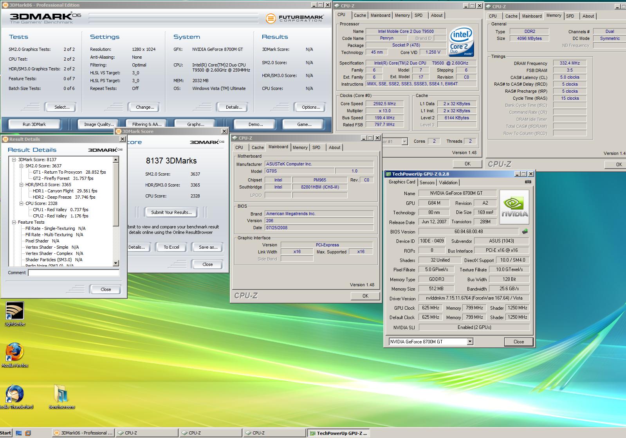Switch to the Validation tab in GPU-Z

click(x=448, y=183)
